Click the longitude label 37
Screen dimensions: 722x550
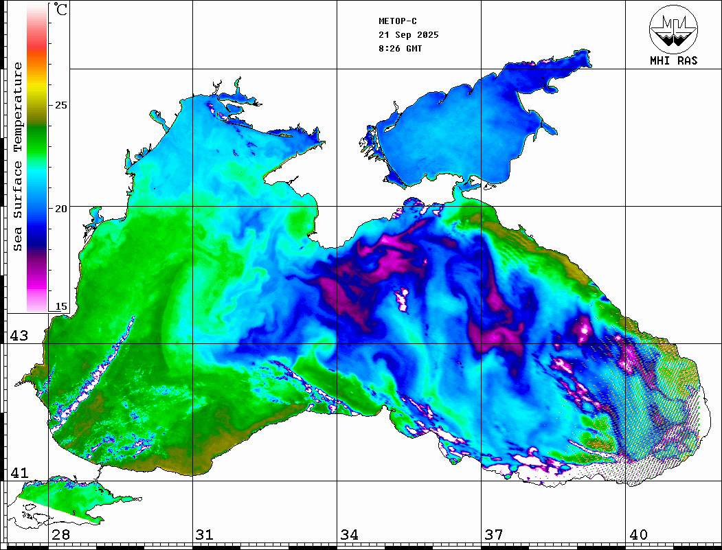493,535
